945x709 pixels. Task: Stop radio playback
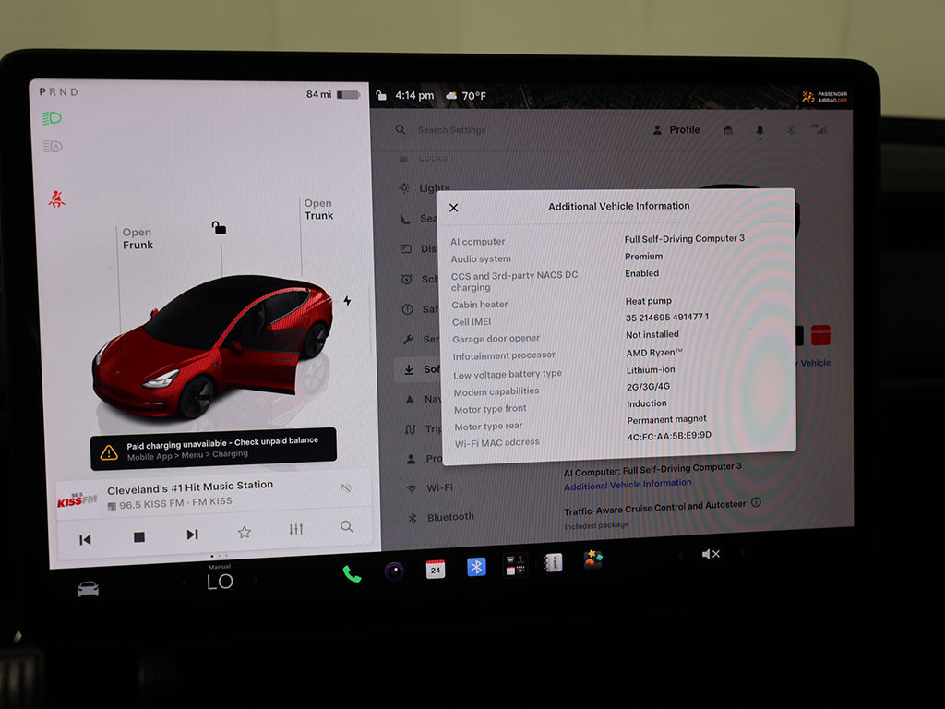(x=138, y=536)
